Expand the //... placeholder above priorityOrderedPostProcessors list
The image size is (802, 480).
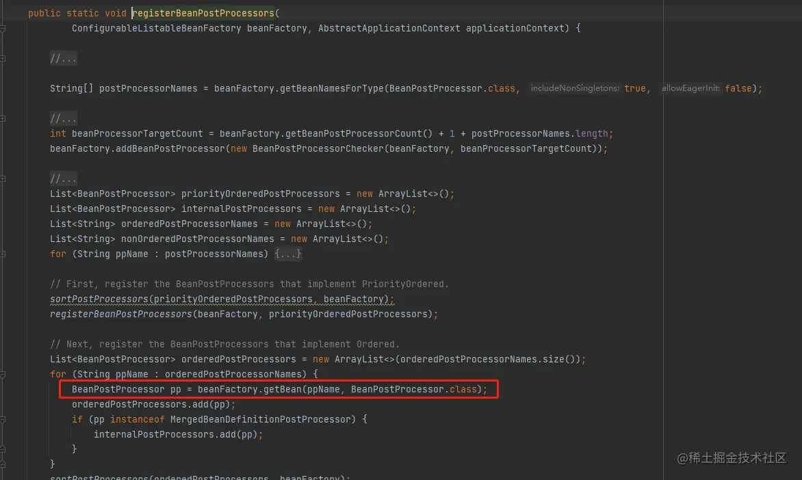click(x=64, y=178)
